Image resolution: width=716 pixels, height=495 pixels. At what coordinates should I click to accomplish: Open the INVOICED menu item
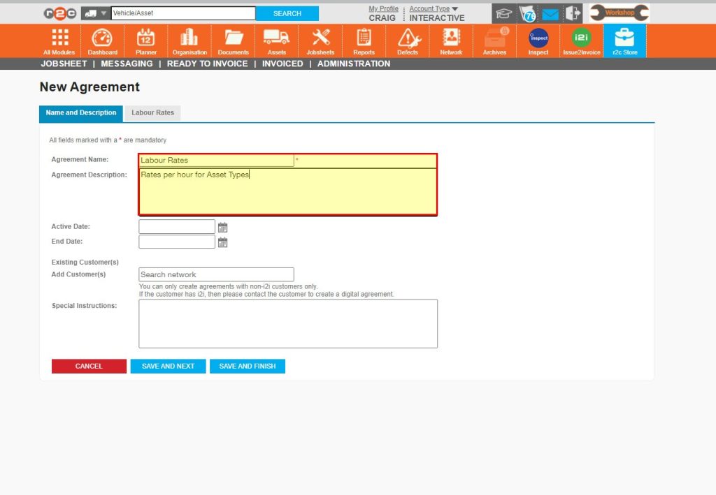pyautogui.click(x=282, y=64)
